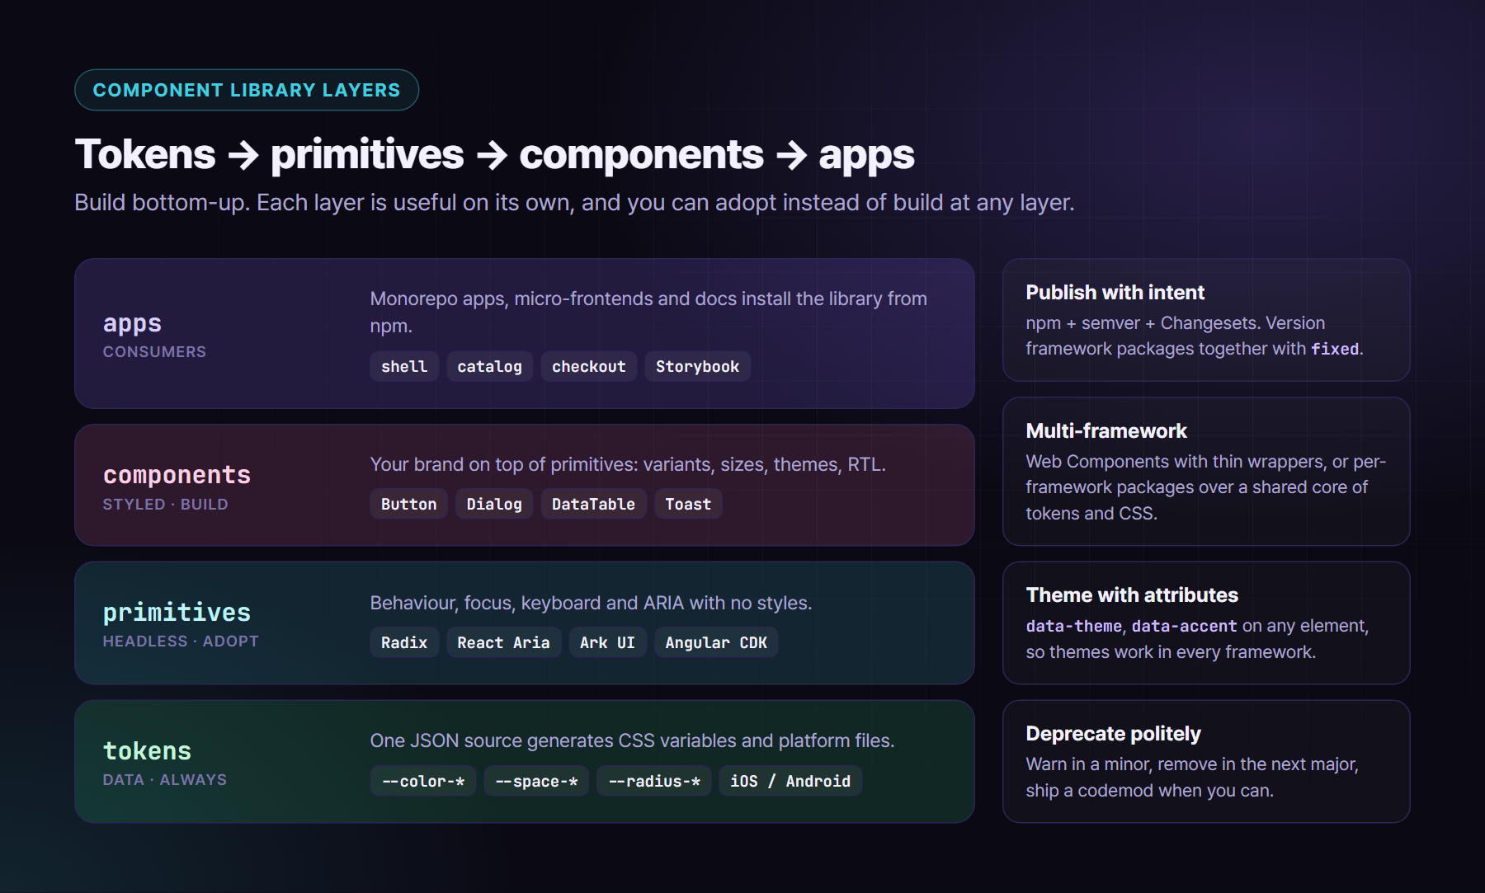Click the CONSUMERS label

[154, 352]
